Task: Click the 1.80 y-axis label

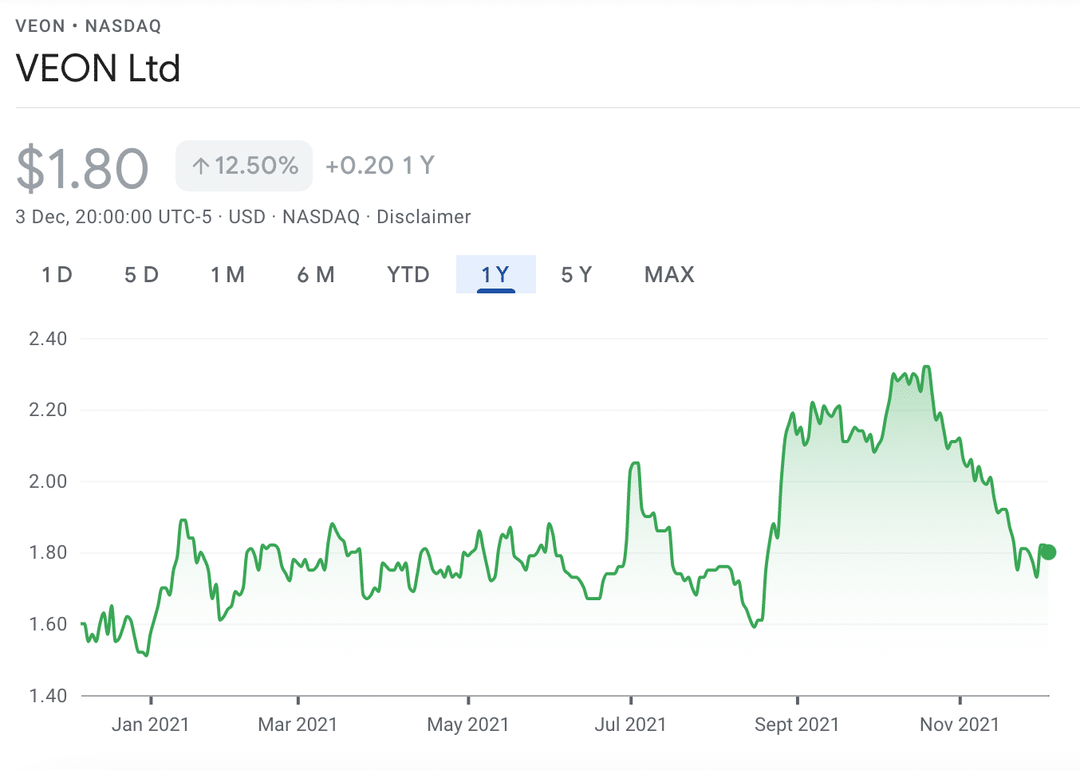Action: pos(48,552)
